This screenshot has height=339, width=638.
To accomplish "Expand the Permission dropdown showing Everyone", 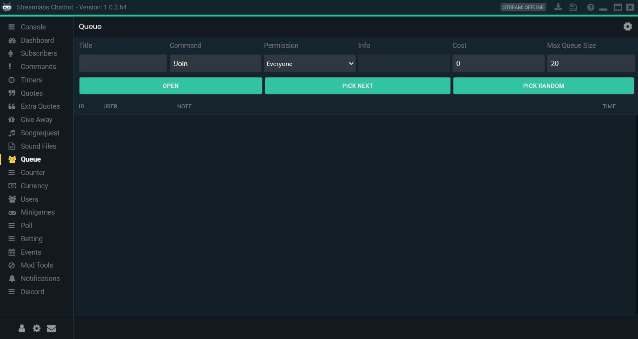I will 309,64.
